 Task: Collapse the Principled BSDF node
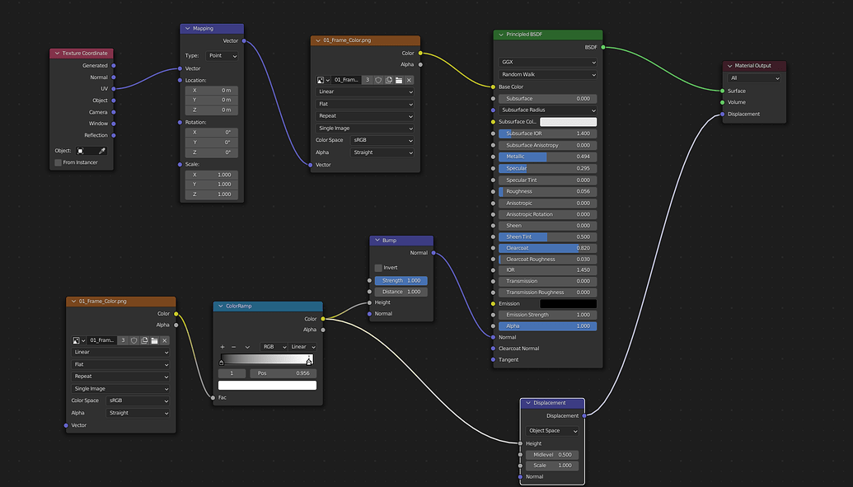[x=501, y=35]
